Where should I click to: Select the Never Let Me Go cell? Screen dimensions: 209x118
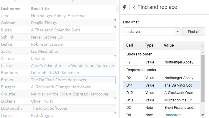tap(73, 37)
